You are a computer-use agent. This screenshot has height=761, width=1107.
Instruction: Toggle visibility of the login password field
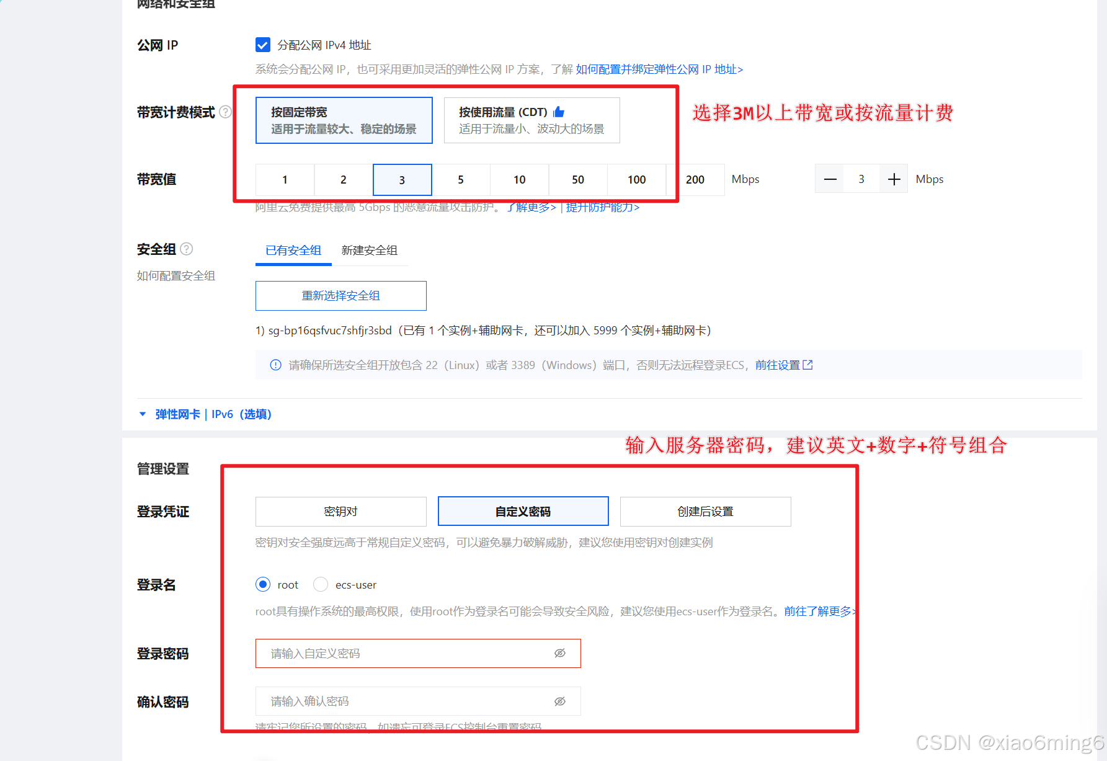[x=560, y=653]
